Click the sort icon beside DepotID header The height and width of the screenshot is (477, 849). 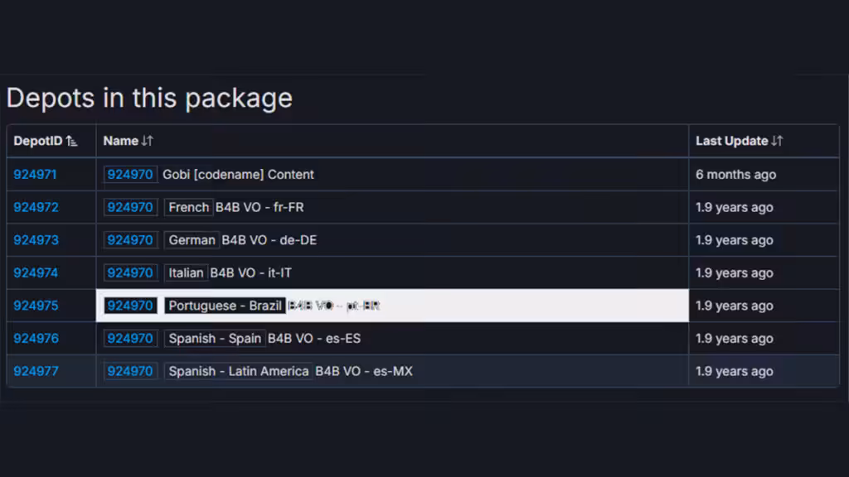click(71, 142)
